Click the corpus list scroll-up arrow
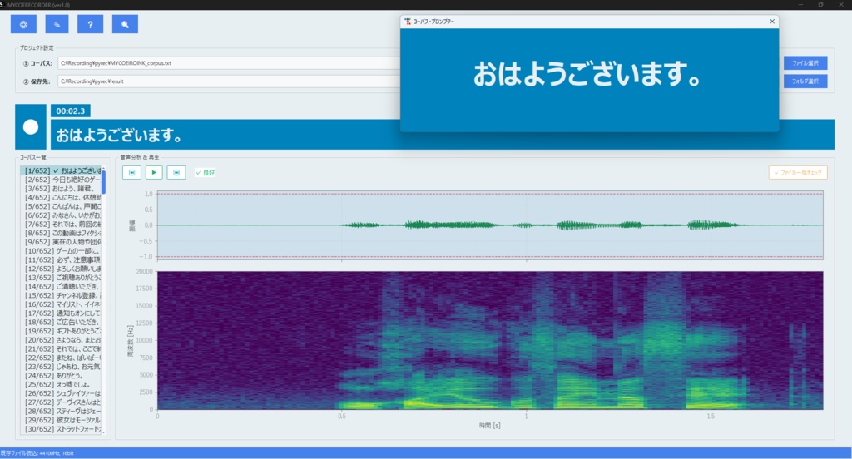This screenshot has height=459, width=852. (x=103, y=169)
